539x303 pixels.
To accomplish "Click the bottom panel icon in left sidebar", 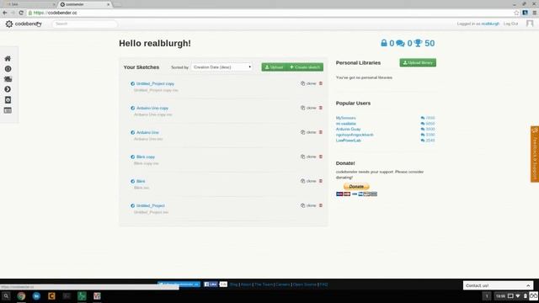I will point(8,110).
